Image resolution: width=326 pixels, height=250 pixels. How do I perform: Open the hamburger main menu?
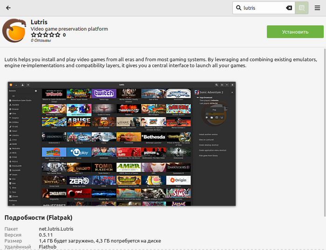(x=317, y=8)
